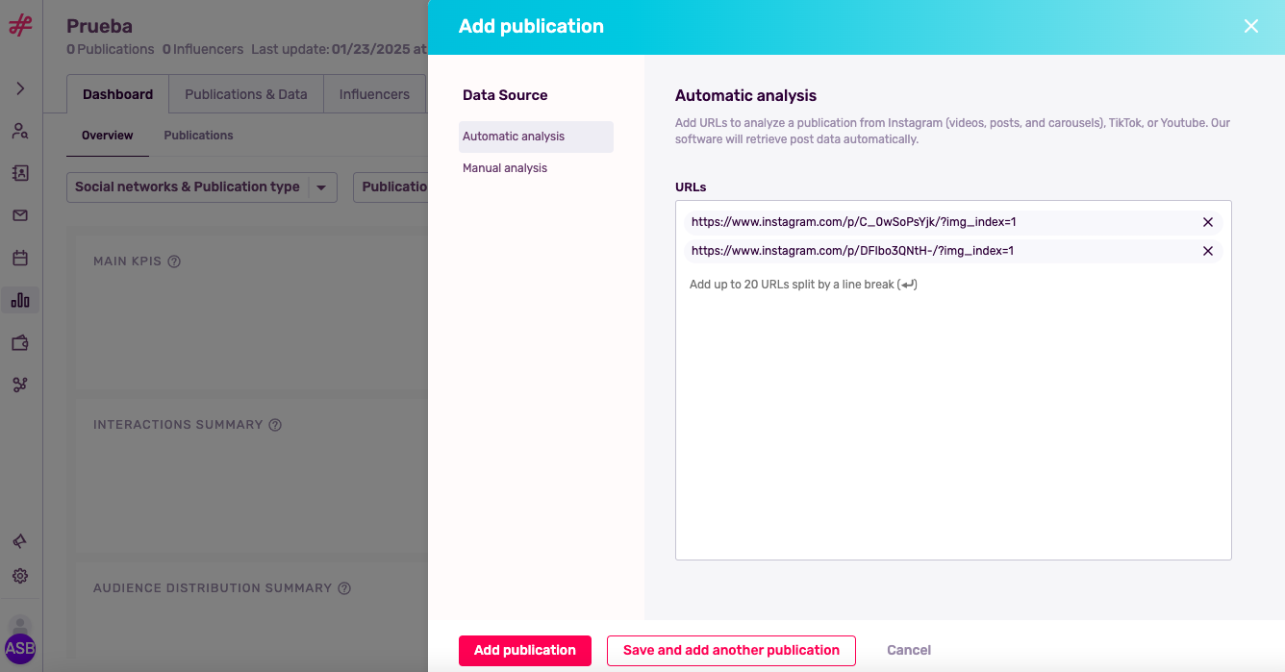This screenshot has width=1285, height=672.
Task: Open influencer search icon in sidebar
Action: (x=20, y=131)
